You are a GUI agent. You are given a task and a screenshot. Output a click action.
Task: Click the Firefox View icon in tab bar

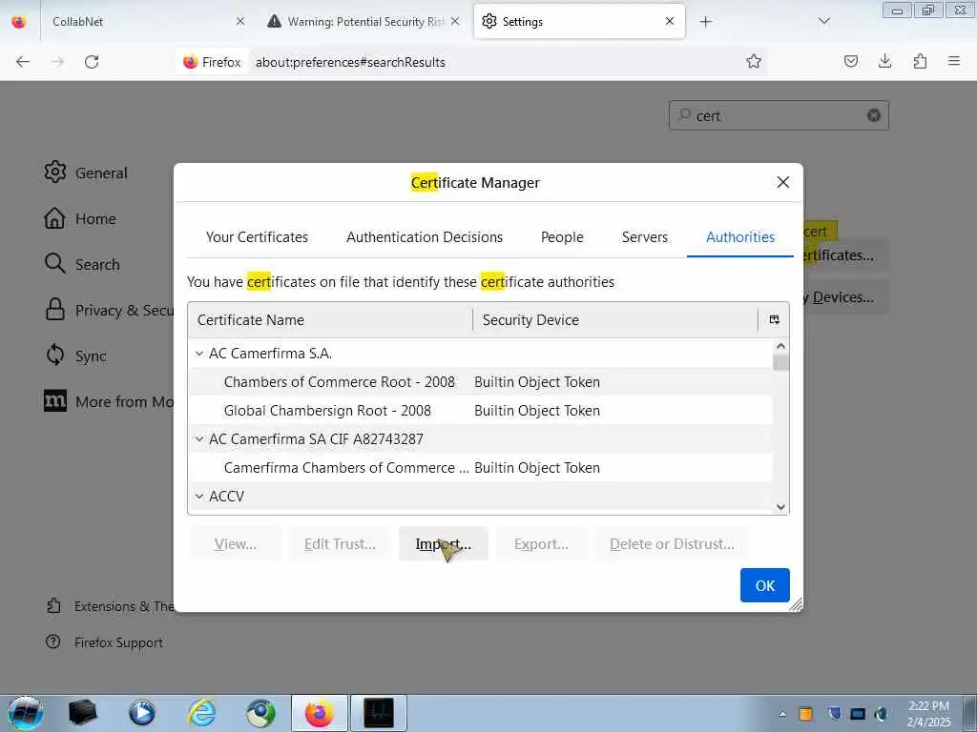[19, 21]
